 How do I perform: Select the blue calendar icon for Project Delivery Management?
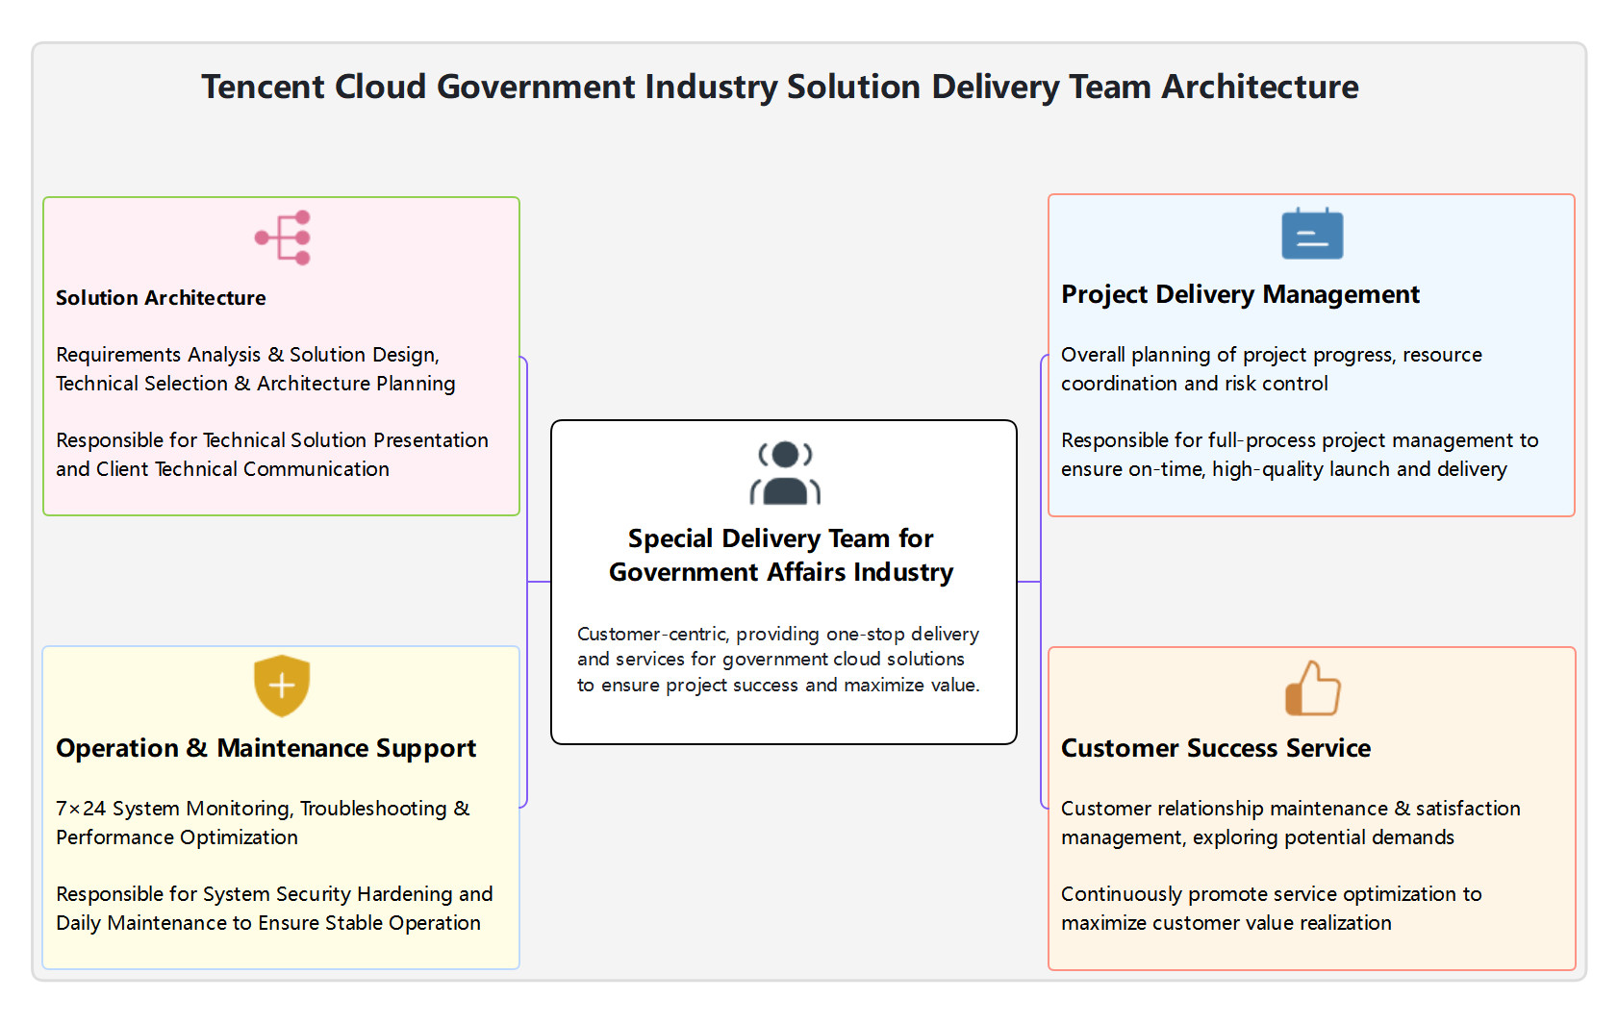click(x=1312, y=234)
